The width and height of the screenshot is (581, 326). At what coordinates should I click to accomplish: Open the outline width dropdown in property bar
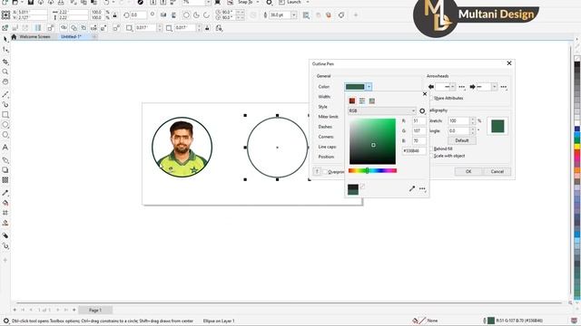click(294, 15)
